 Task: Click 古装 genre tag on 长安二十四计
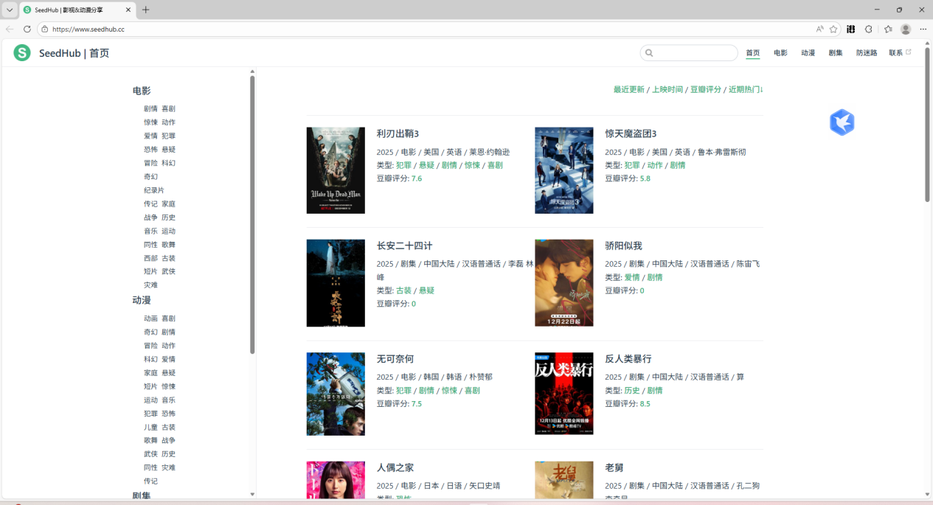tap(403, 290)
